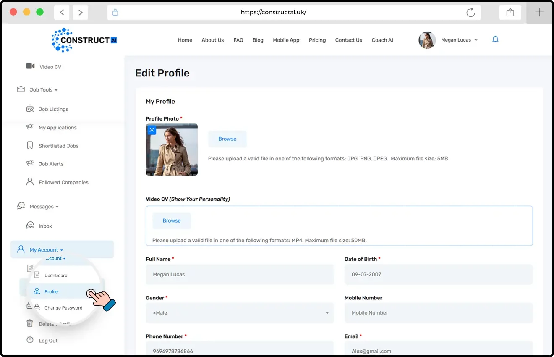Select Profile in My Account menu
This screenshot has height=357, width=554.
tap(51, 291)
